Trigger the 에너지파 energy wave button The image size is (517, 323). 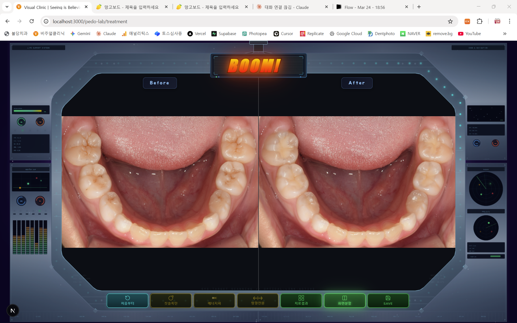click(214, 300)
